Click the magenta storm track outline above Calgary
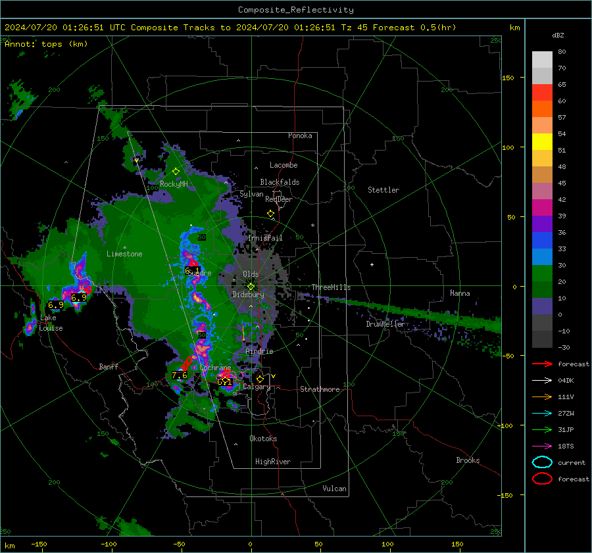592x553 pixels. [x=228, y=376]
